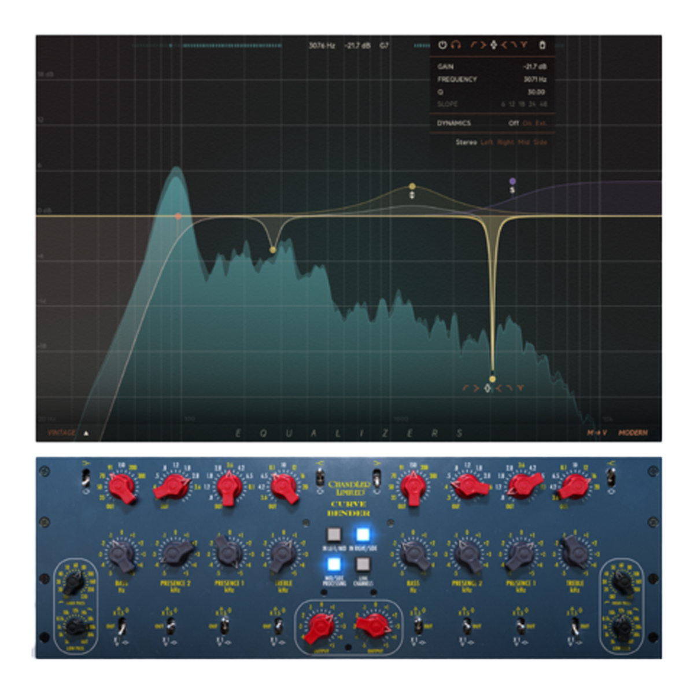Click left channel grey TREBLE gain knob
The image size is (694, 694).
pyautogui.click(x=283, y=554)
